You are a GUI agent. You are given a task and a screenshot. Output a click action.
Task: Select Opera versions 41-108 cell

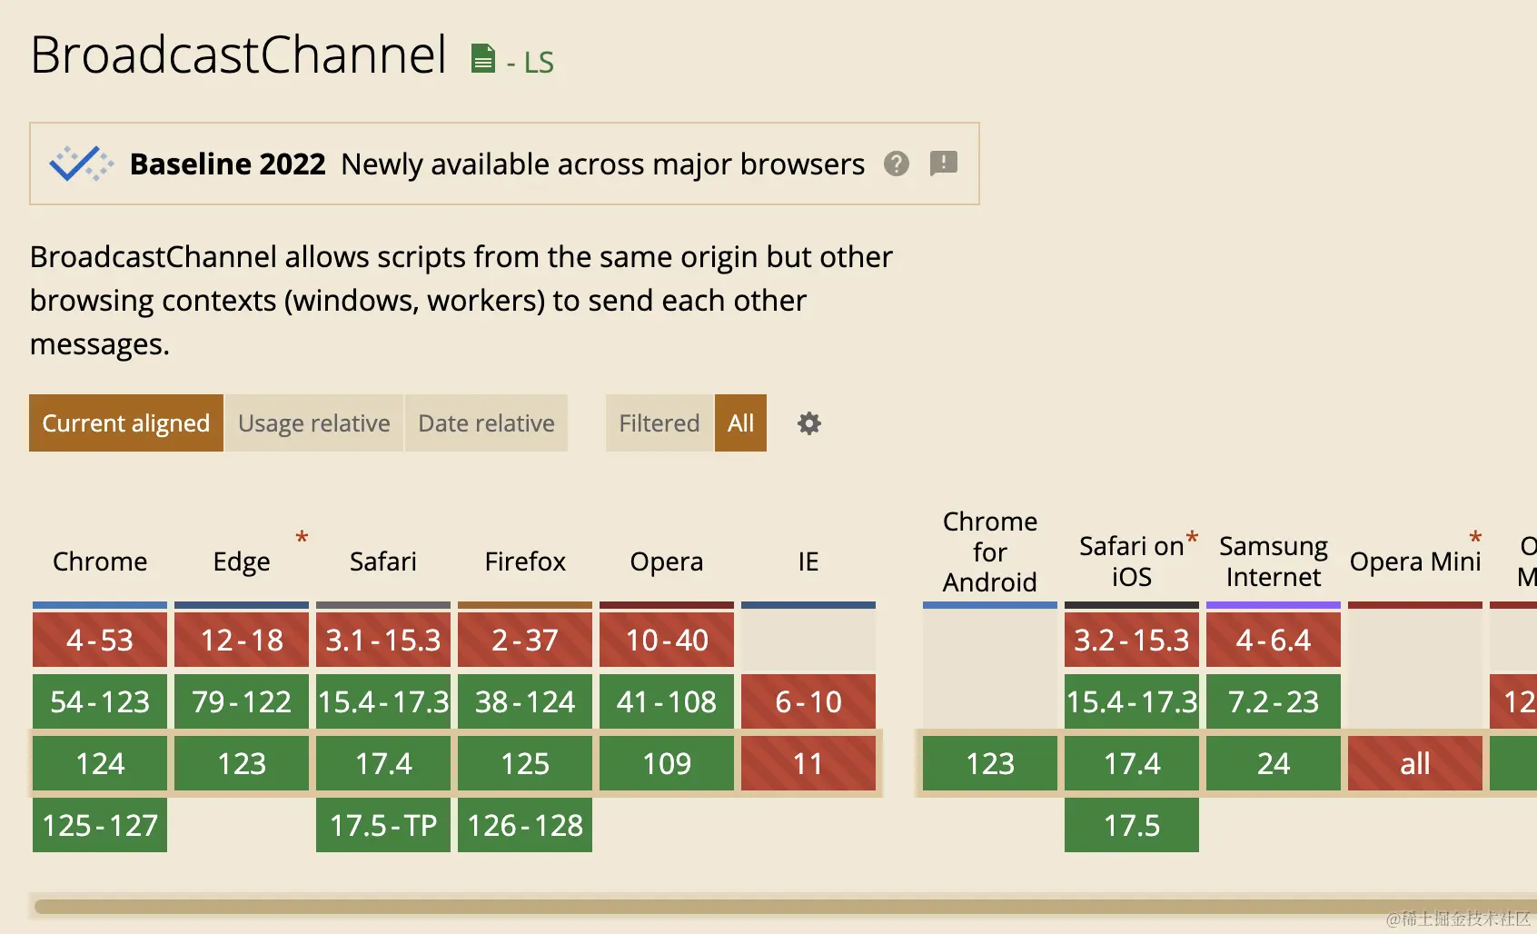click(x=667, y=701)
